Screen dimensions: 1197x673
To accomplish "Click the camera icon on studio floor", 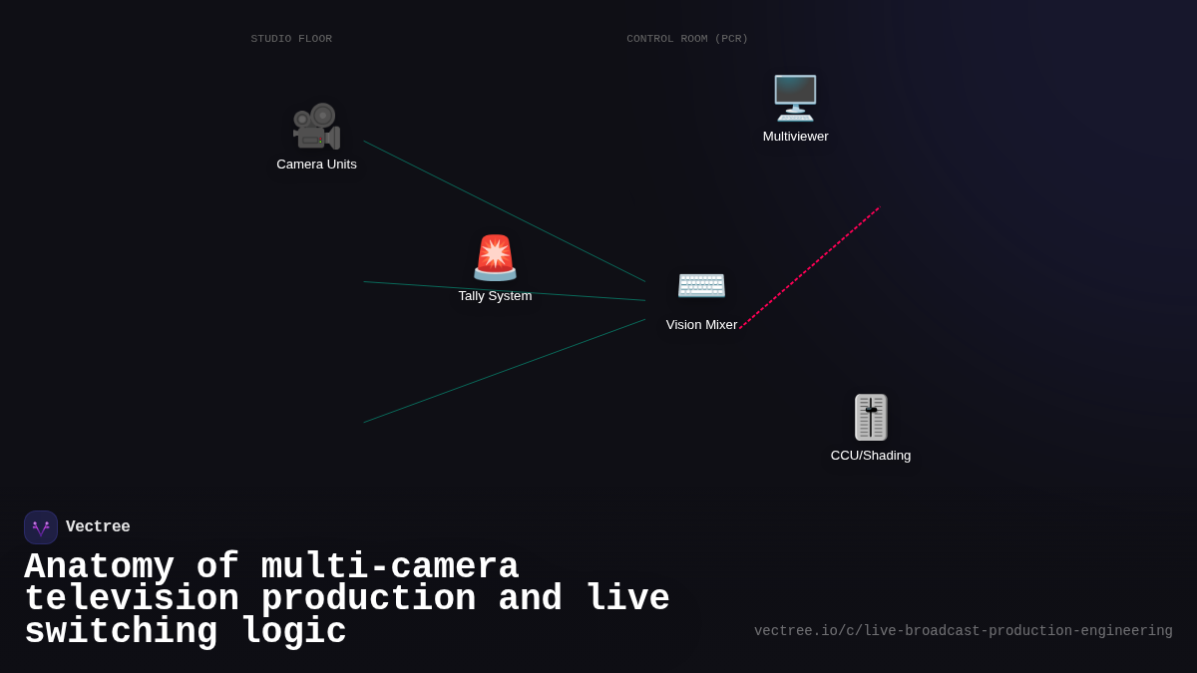I will [316, 124].
